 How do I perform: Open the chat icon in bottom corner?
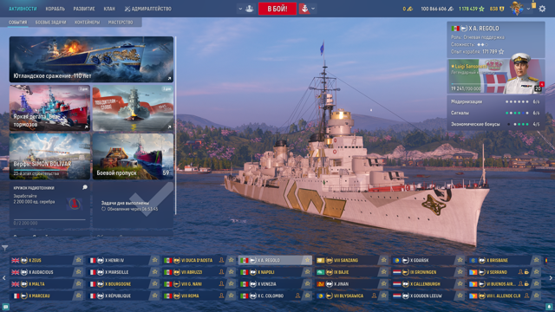6,307
